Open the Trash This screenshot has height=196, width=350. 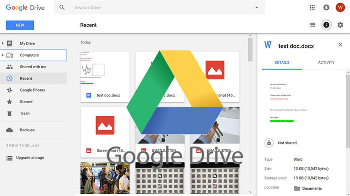[24, 113]
